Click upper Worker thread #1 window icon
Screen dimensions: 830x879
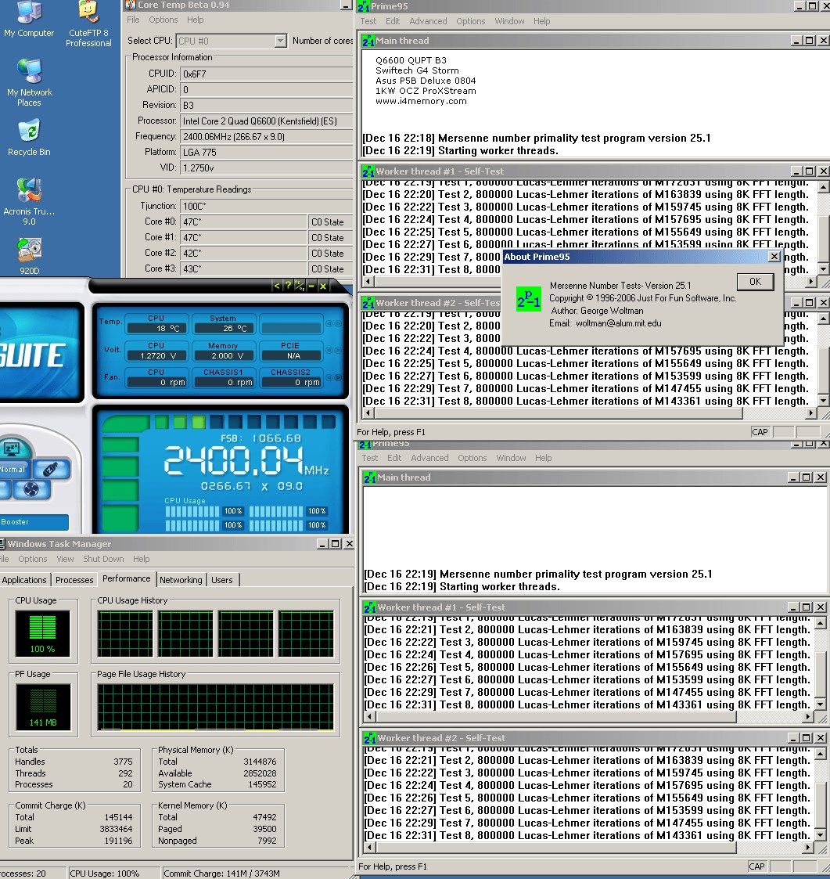[x=368, y=171]
